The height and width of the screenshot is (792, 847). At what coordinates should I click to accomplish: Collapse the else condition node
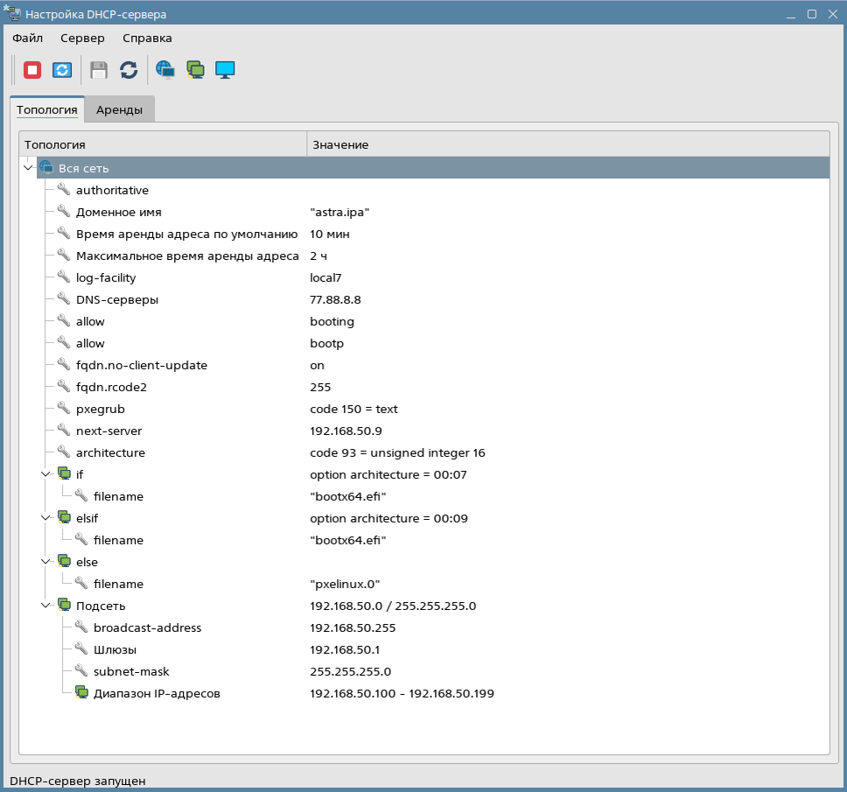pos(45,562)
